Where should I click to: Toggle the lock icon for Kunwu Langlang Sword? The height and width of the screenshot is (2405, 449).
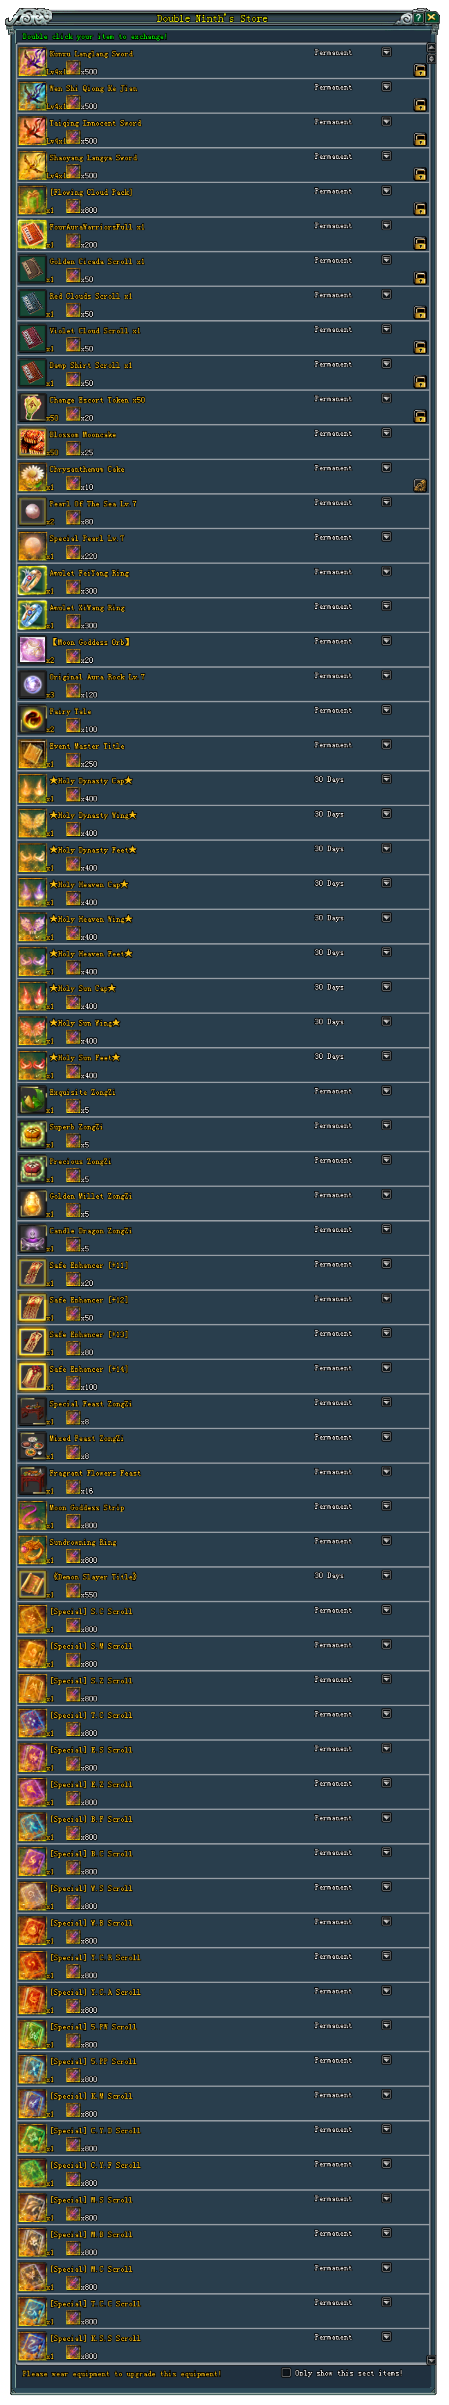[420, 70]
